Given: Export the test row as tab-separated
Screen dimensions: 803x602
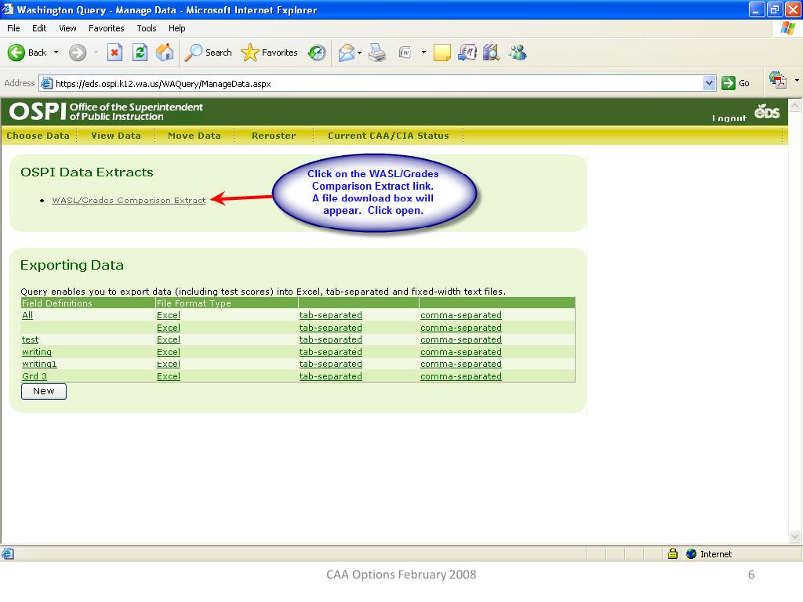Looking at the screenshot, I should (x=330, y=339).
